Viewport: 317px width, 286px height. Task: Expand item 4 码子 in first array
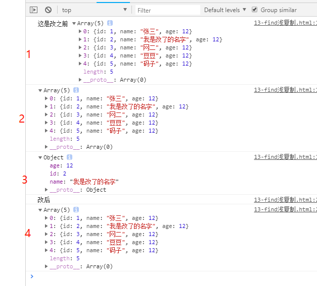[80, 64]
